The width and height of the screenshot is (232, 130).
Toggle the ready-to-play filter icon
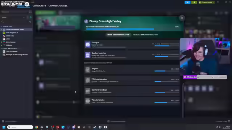pyautogui.click(x=30, y=17)
